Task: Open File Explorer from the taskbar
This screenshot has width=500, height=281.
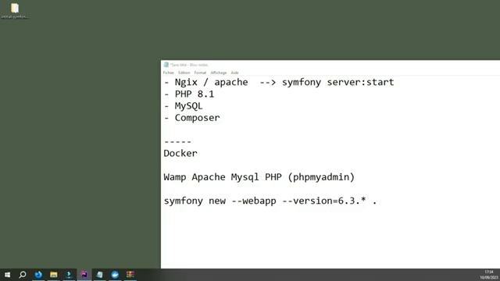Action: pyautogui.click(x=54, y=274)
